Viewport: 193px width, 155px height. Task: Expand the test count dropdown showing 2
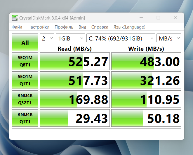pyautogui.click(x=47, y=38)
